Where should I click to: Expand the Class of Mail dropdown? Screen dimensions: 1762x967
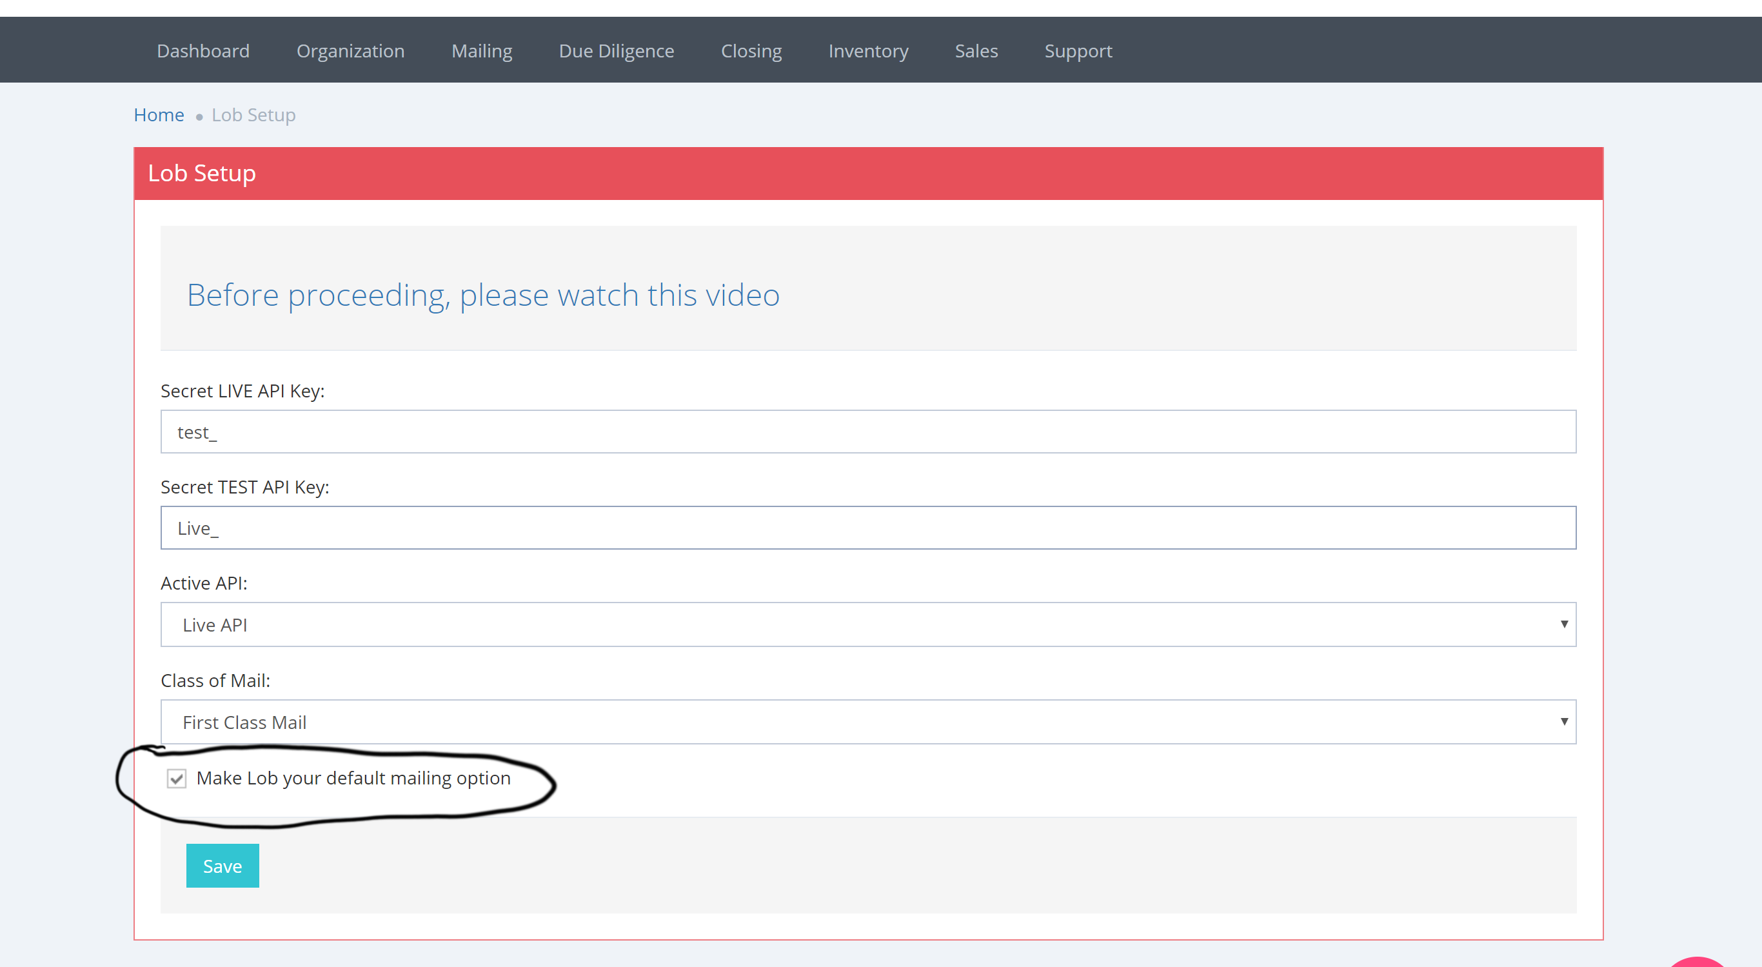coord(867,722)
